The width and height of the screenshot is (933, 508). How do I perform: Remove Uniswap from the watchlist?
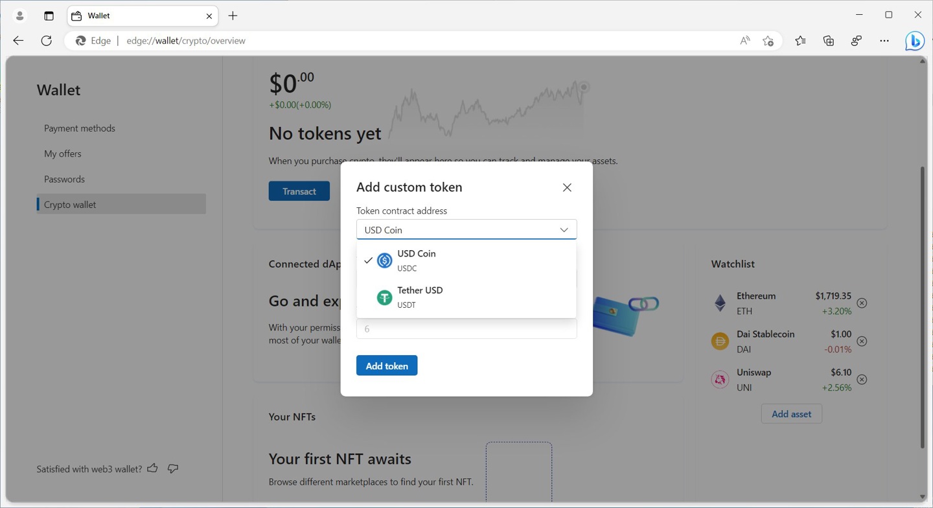(x=862, y=380)
